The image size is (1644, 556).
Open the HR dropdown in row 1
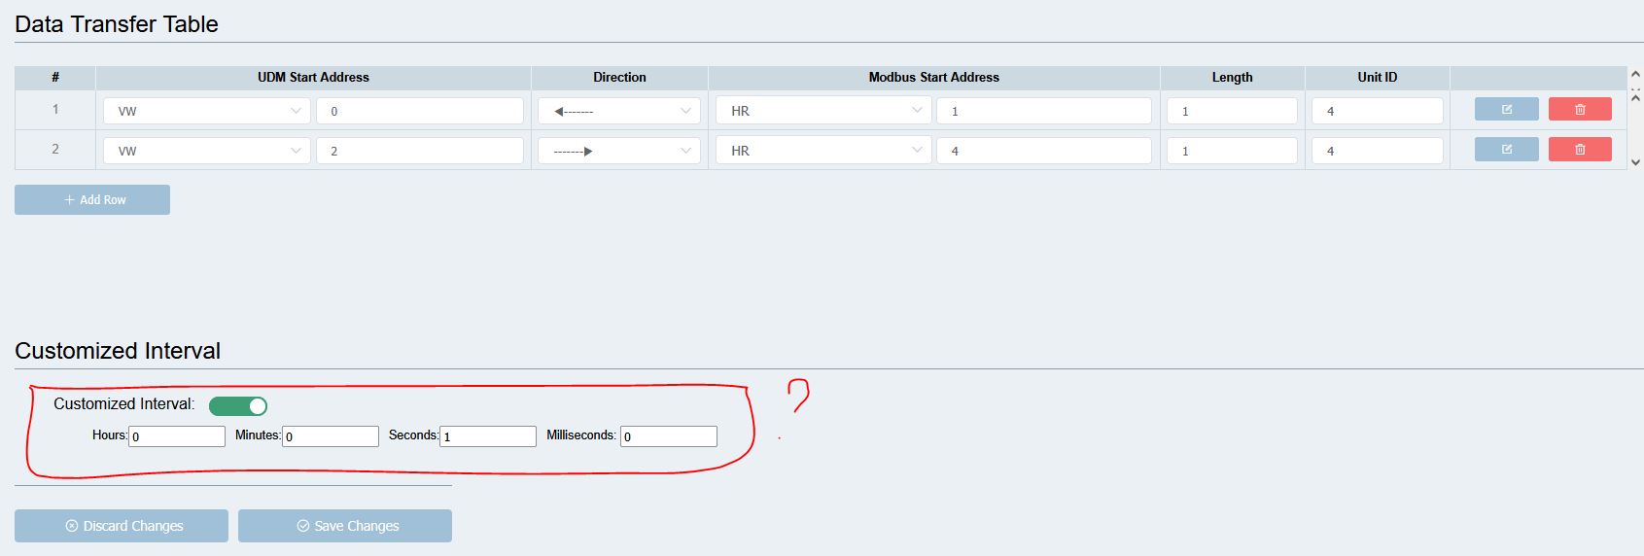(822, 111)
